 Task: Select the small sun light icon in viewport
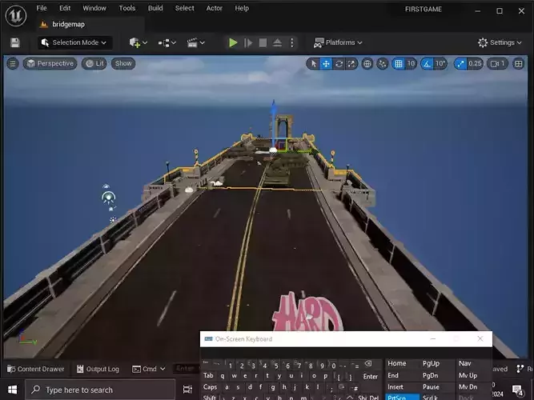coord(113,220)
